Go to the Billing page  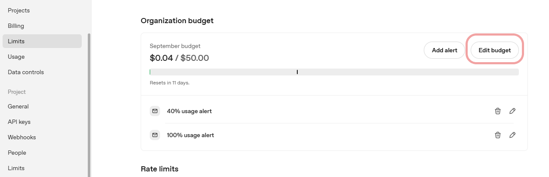tap(16, 26)
